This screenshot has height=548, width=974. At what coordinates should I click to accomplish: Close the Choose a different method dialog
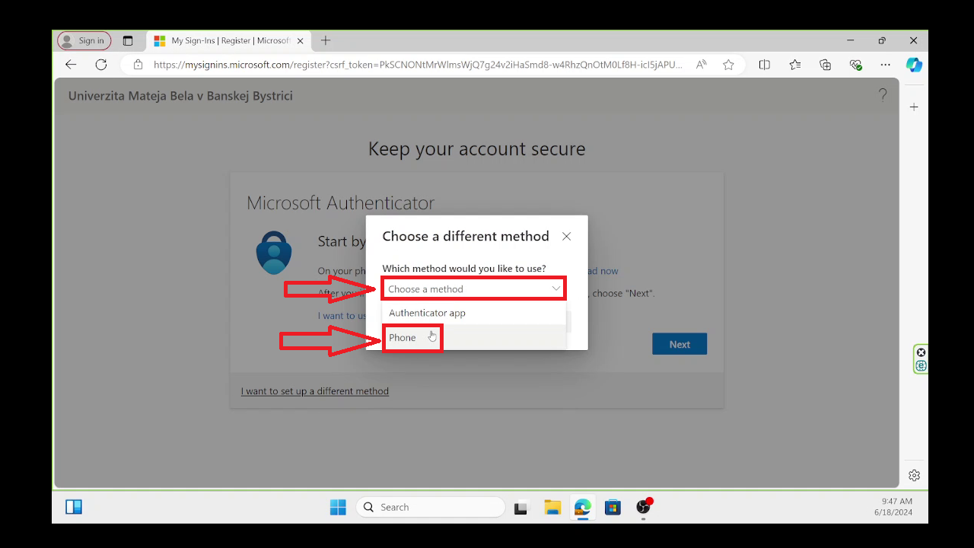pyautogui.click(x=566, y=237)
